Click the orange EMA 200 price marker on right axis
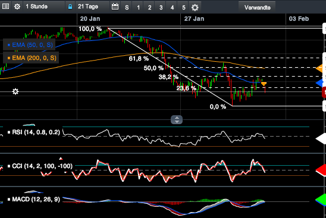Image resolution: width=326 pixels, height=218 pixels. tap(320, 68)
